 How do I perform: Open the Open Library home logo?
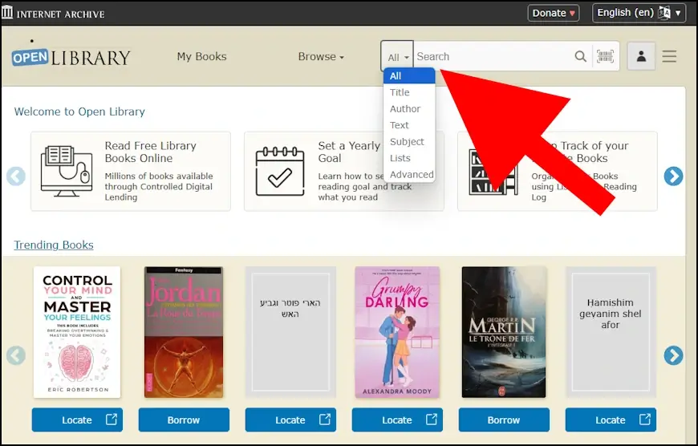(71, 57)
